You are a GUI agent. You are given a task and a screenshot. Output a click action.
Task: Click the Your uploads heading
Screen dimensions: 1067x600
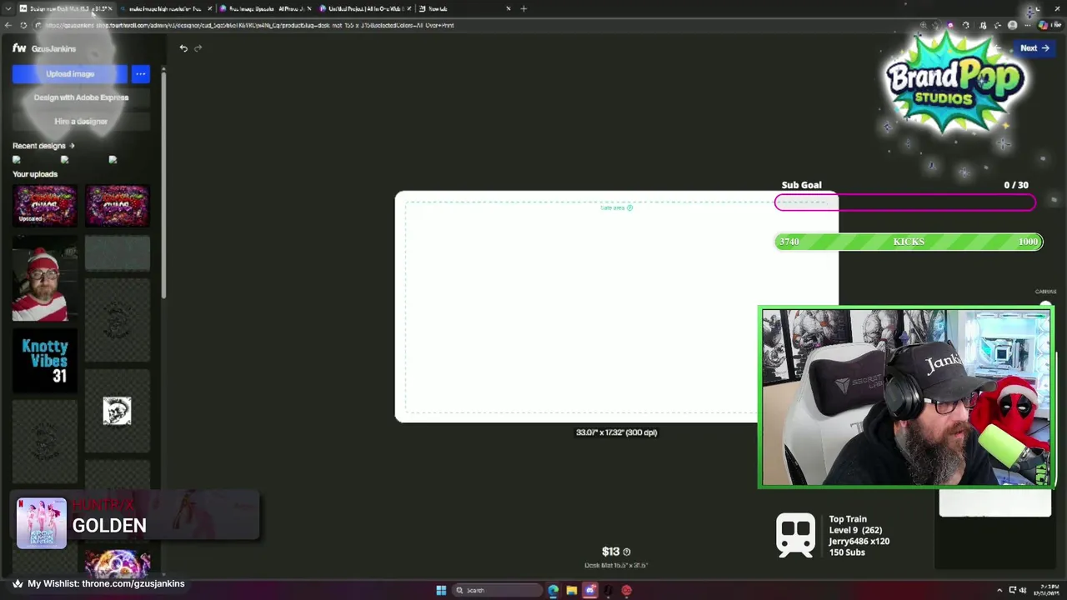(35, 174)
